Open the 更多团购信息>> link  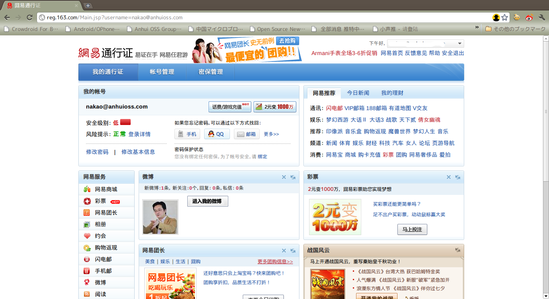point(275,262)
